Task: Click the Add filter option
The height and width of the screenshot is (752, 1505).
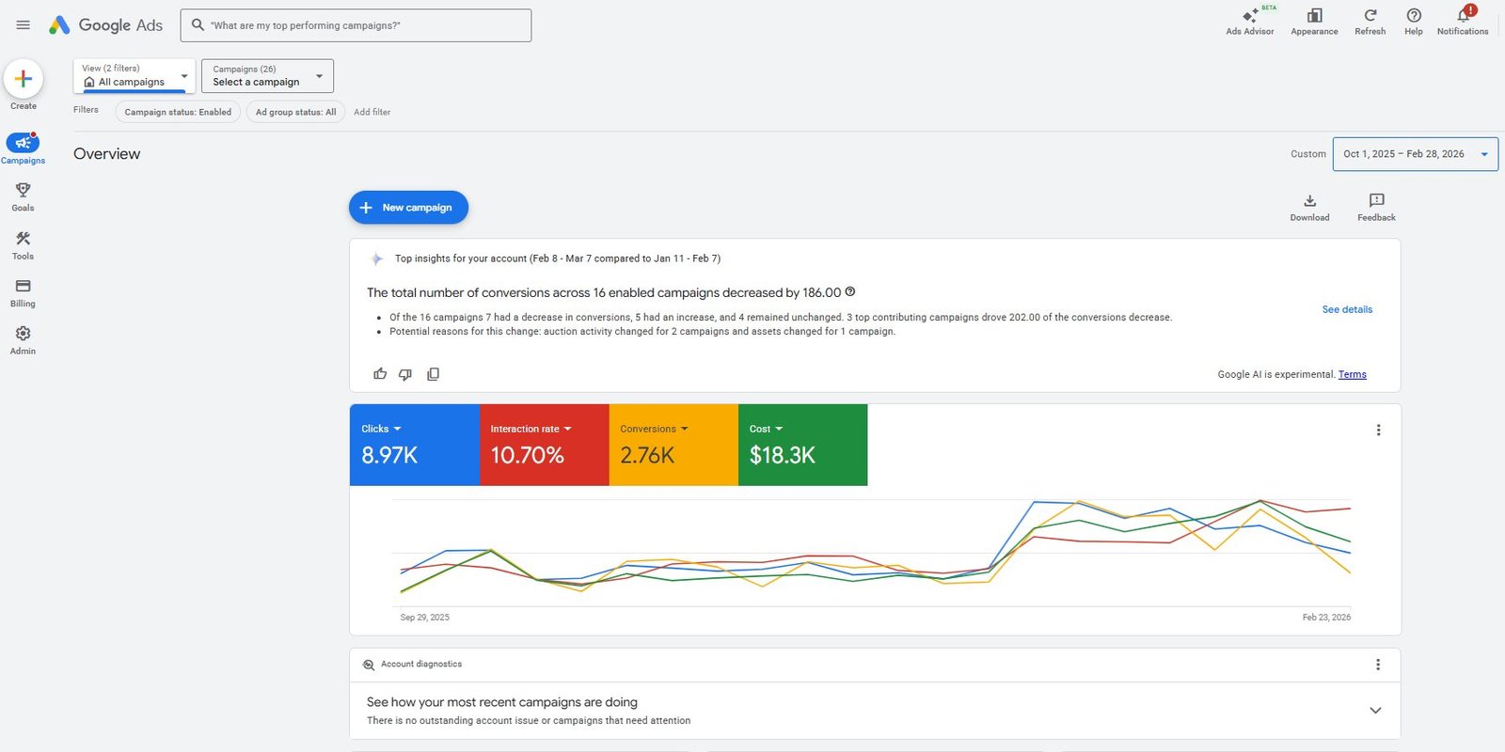Action: pos(372,112)
